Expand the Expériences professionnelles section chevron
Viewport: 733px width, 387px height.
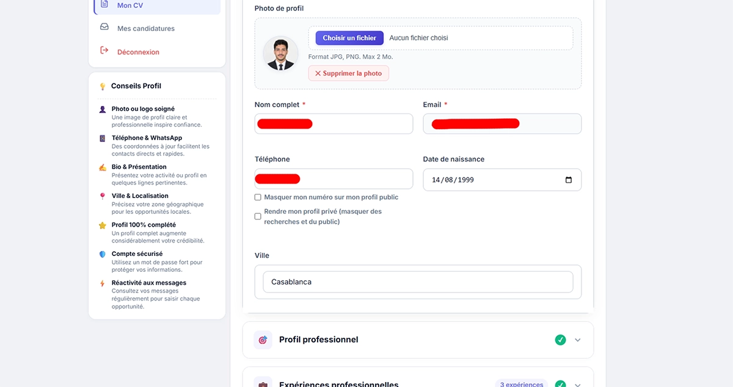pyautogui.click(x=578, y=385)
